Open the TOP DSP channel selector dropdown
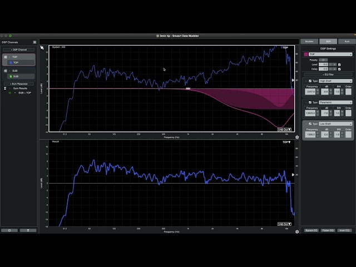 click(x=330, y=55)
